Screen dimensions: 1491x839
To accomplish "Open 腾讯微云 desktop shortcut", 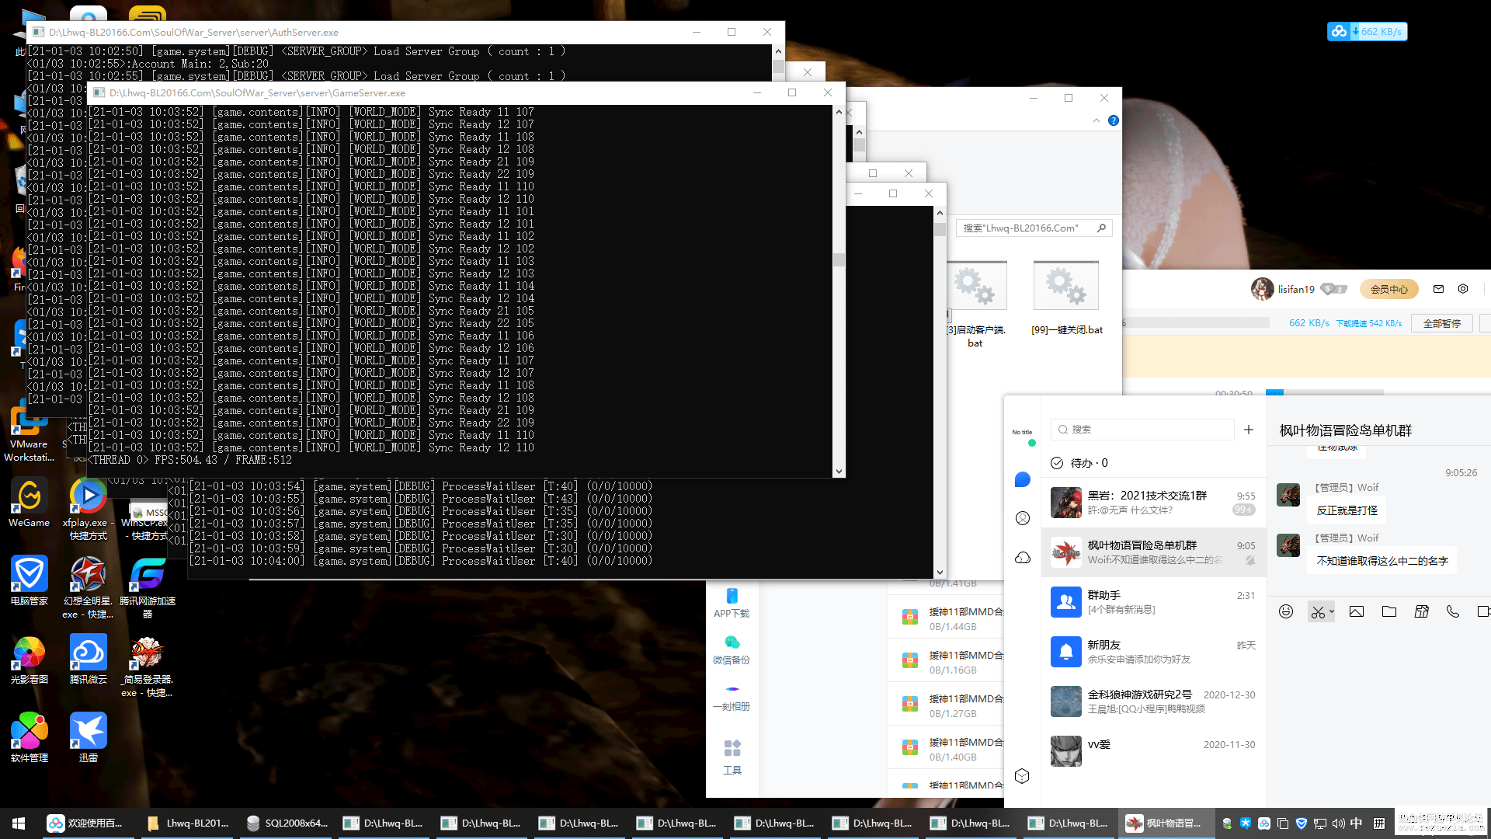I will 88,659.
